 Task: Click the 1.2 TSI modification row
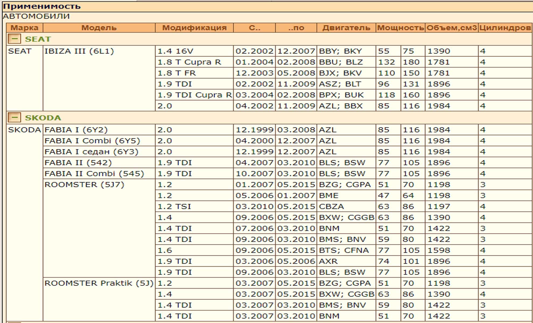click(x=174, y=206)
